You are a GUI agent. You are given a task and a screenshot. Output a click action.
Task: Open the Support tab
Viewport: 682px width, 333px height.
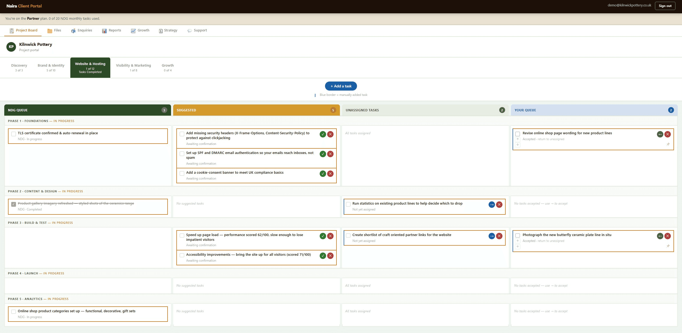(x=197, y=30)
